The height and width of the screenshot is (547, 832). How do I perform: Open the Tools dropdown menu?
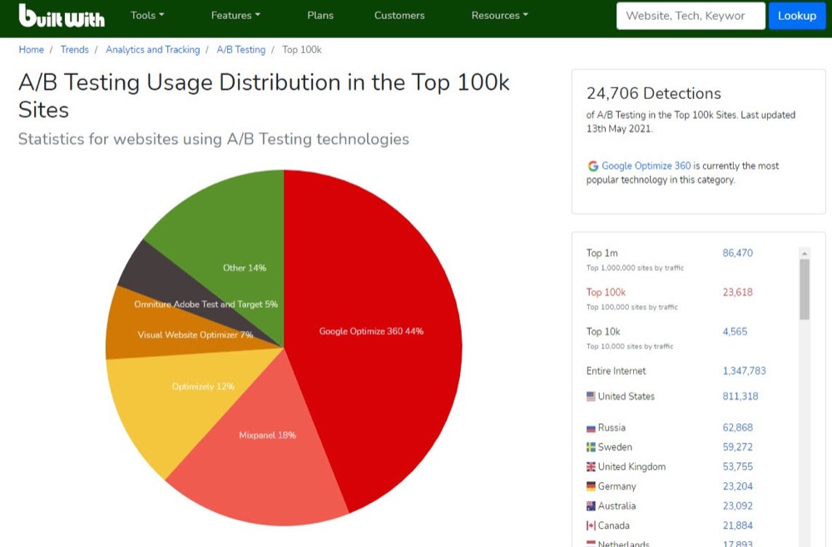(x=147, y=16)
